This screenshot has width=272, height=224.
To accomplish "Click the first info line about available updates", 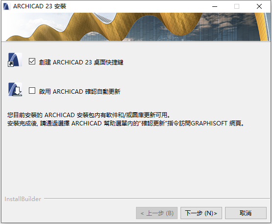I will tap(89, 115).
